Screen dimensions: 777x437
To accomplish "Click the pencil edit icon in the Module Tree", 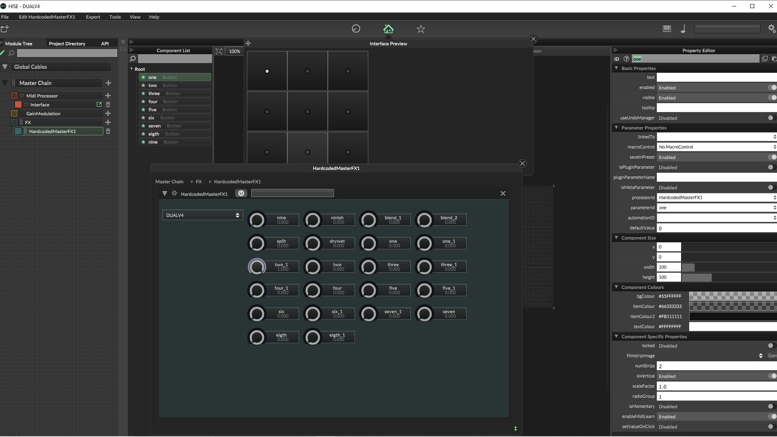I will (x=3, y=53).
